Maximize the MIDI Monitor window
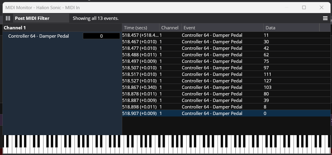This screenshot has height=155, width=332. click(304, 8)
